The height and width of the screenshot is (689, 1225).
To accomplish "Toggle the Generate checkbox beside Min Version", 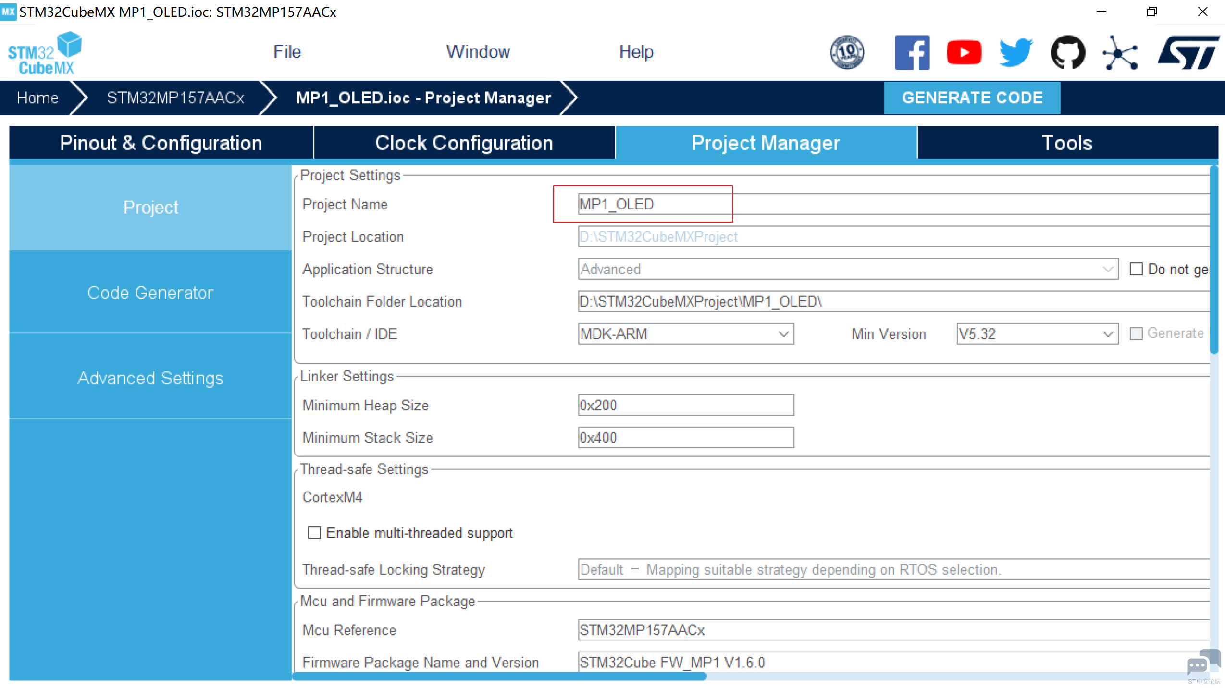I will pyautogui.click(x=1136, y=333).
